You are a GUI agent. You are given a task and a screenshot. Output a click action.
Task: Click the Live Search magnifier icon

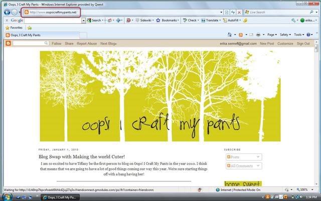pos(311,12)
